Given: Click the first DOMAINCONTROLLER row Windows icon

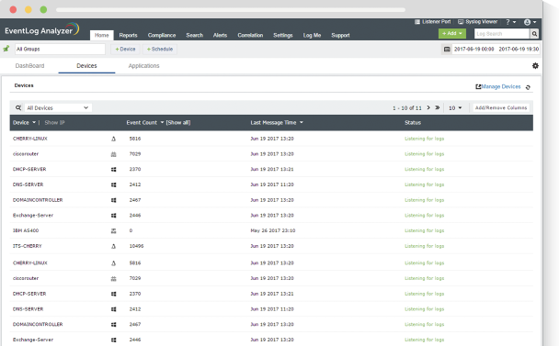Looking at the screenshot, I should click(x=113, y=200).
